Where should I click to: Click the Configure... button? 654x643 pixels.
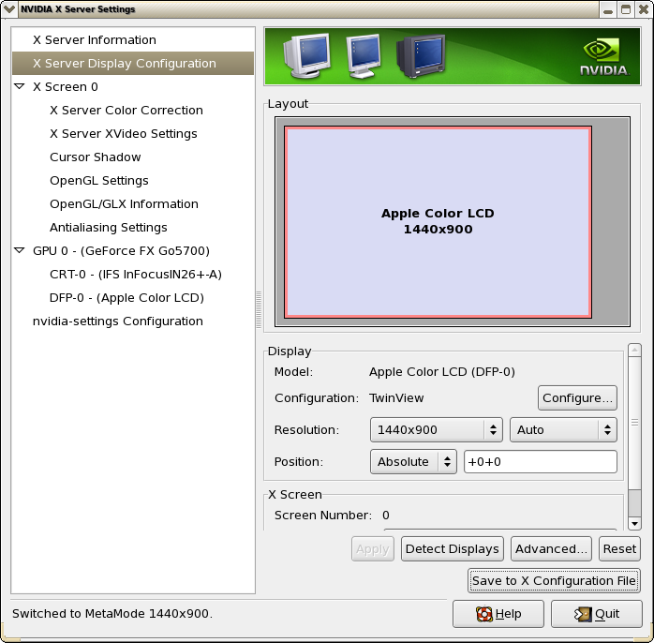pyautogui.click(x=577, y=397)
